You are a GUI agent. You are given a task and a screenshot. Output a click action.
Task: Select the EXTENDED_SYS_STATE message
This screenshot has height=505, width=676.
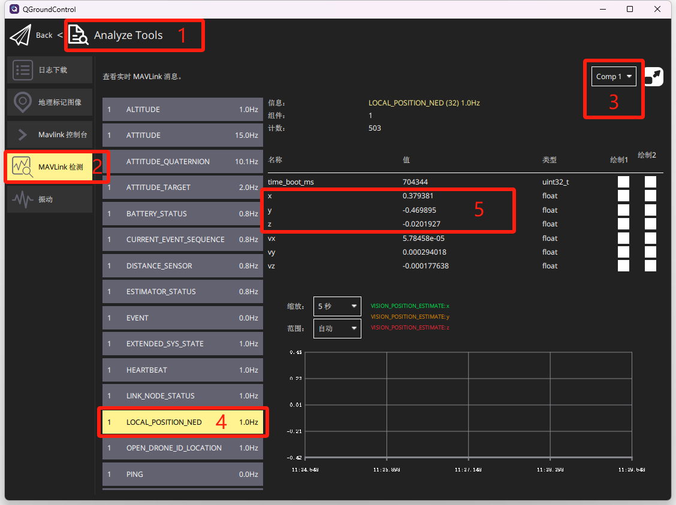[182, 344]
